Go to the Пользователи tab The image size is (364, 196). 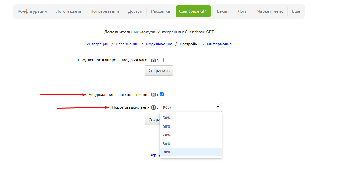point(105,11)
